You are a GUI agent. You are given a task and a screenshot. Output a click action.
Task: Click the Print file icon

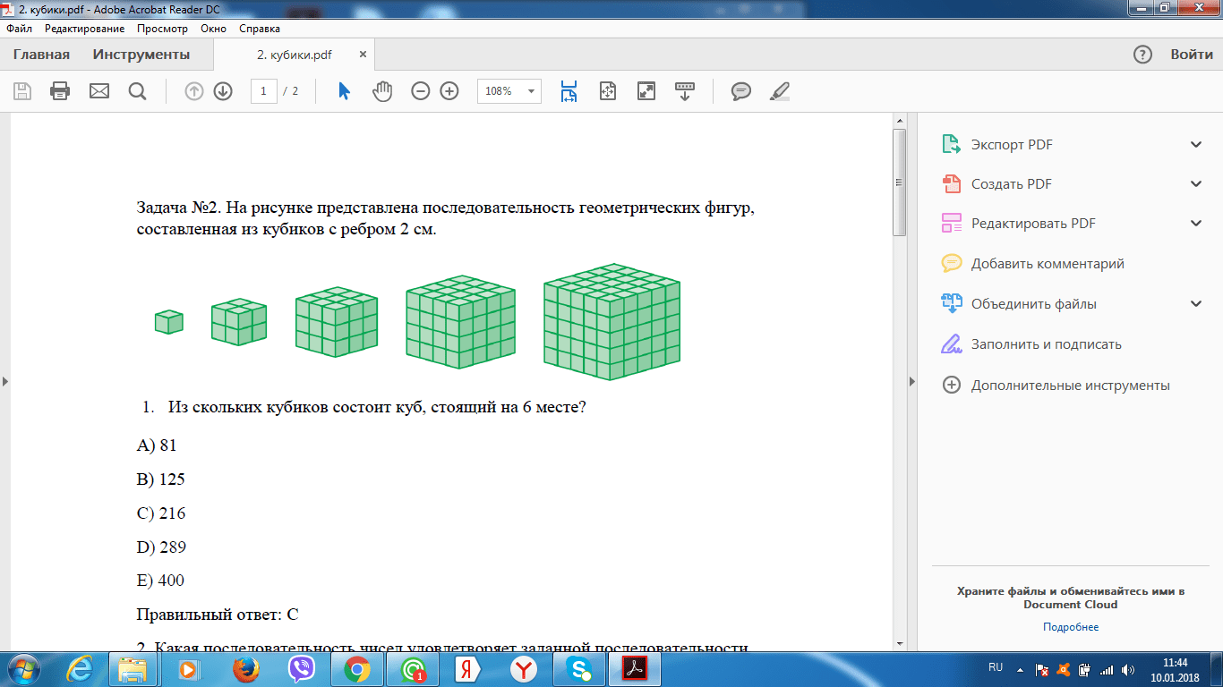[60, 91]
